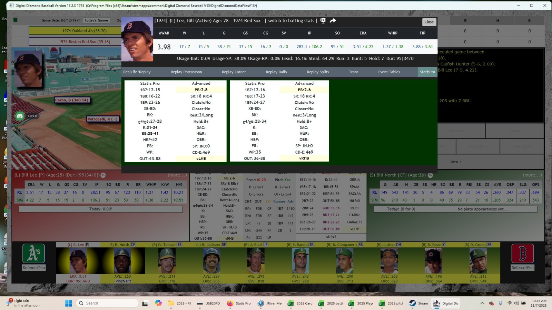Open the Wi-Fi network tray icon
Viewport: 552px width, 310px height.
(510, 303)
